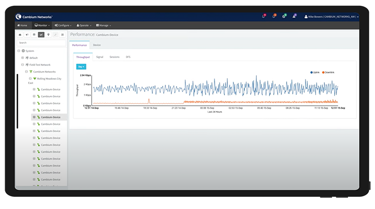Collapse the System tree node
The image size is (375, 209).
tap(19, 51)
